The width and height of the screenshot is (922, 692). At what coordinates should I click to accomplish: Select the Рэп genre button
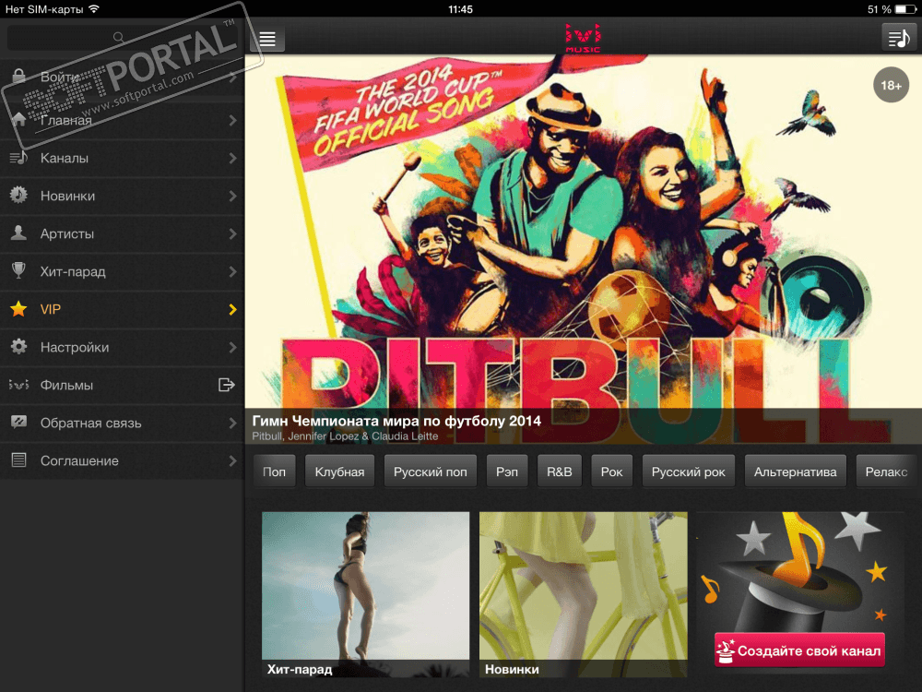click(507, 471)
